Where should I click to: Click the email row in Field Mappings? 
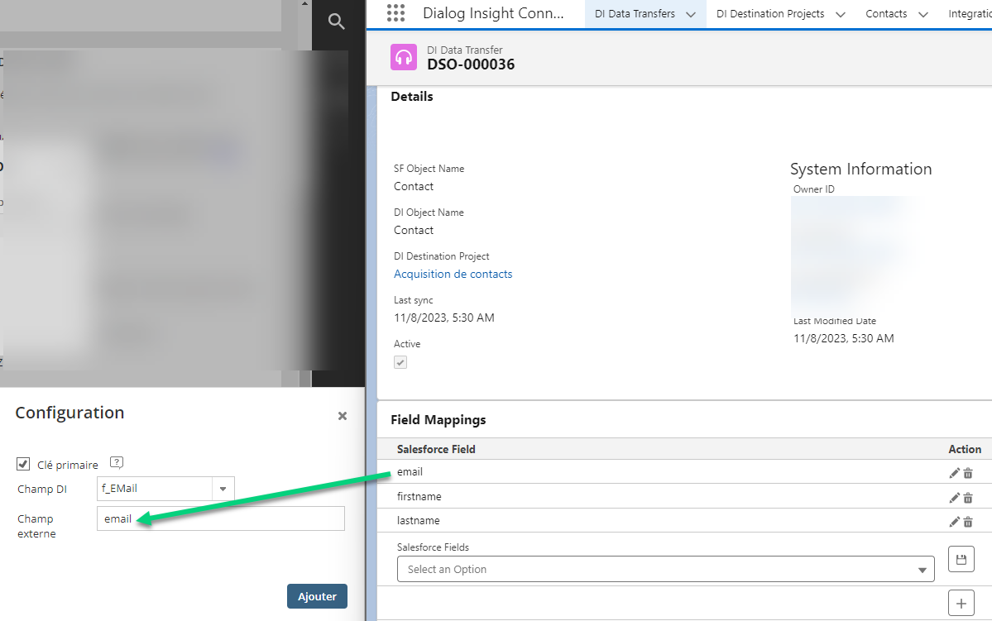[684, 472]
